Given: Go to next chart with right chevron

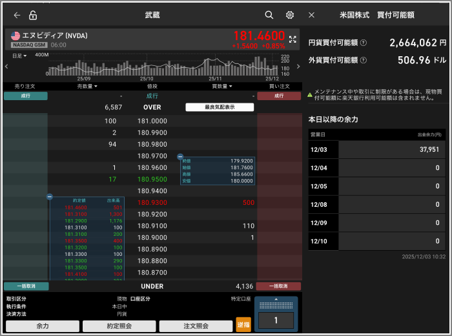Looking at the screenshot, I should [x=298, y=67].
